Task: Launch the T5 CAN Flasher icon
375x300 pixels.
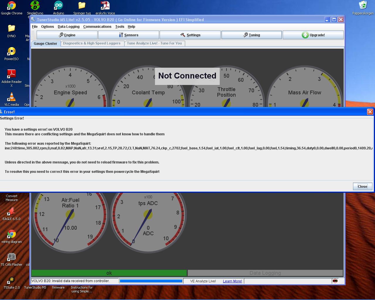Action: click(x=11, y=259)
